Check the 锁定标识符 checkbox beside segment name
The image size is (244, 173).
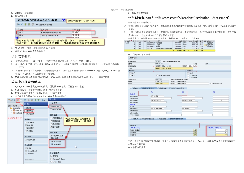click(x=211, y=84)
